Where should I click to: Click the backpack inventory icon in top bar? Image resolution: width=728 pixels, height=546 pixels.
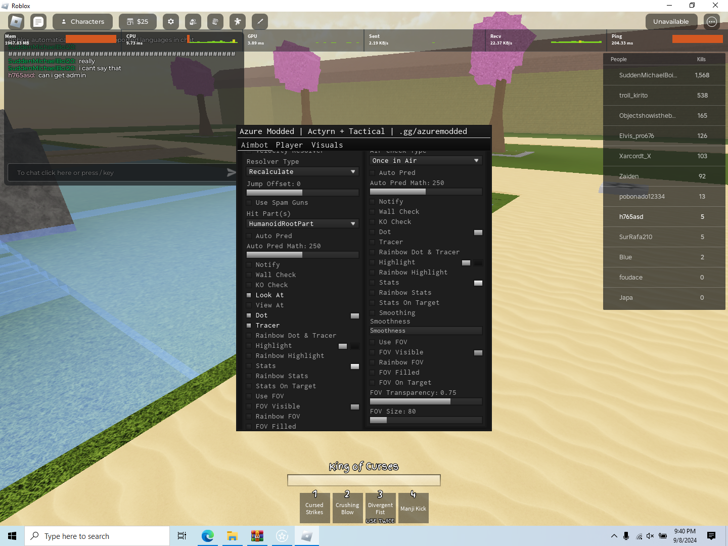193,22
